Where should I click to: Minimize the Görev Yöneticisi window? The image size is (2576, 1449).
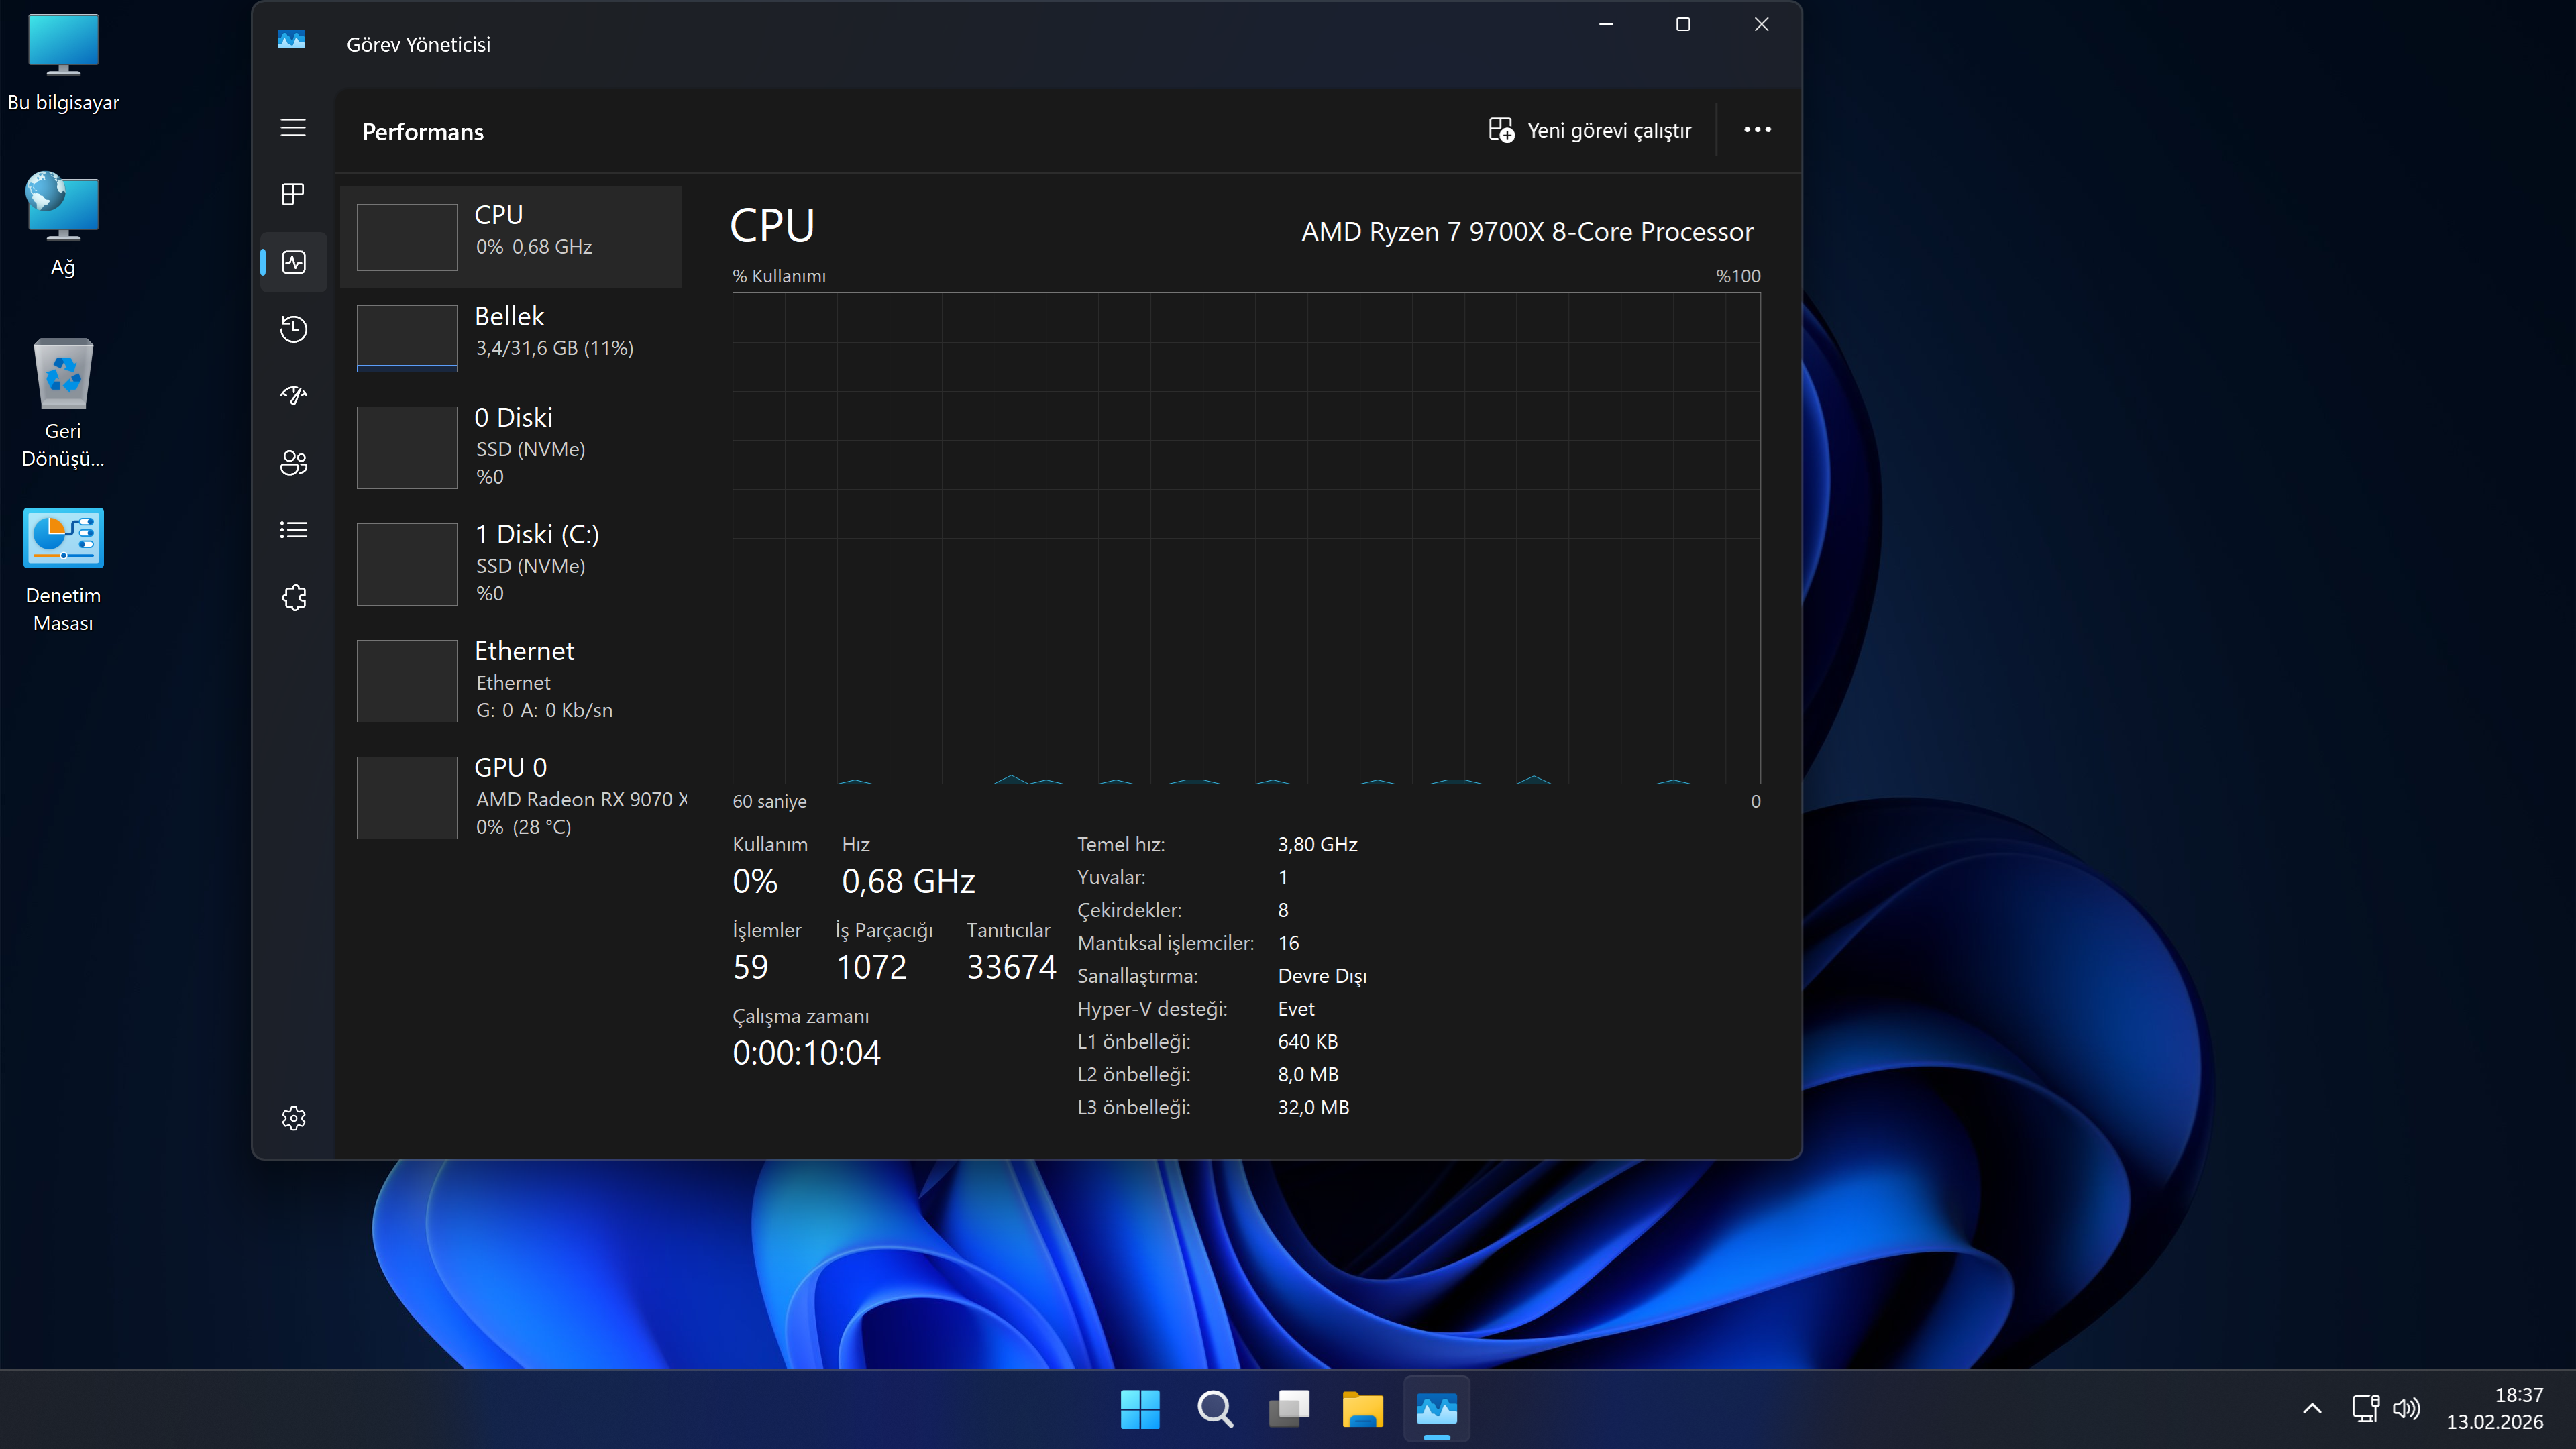pyautogui.click(x=1606, y=24)
